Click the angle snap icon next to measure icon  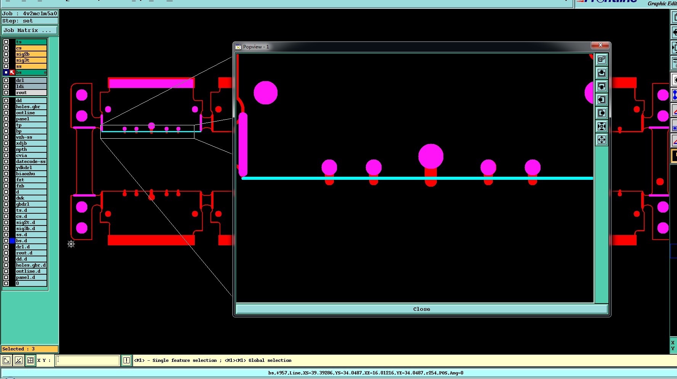[x=19, y=360]
